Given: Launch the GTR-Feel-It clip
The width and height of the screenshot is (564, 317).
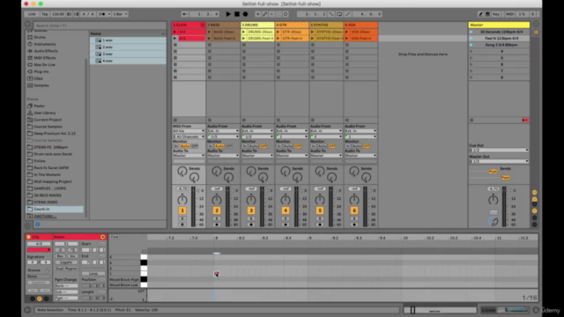Looking at the screenshot, I should coord(278,38).
